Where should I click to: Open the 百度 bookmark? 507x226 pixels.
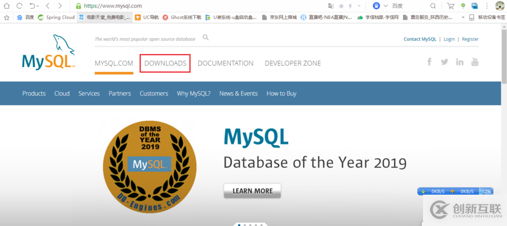[x=25, y=18]
